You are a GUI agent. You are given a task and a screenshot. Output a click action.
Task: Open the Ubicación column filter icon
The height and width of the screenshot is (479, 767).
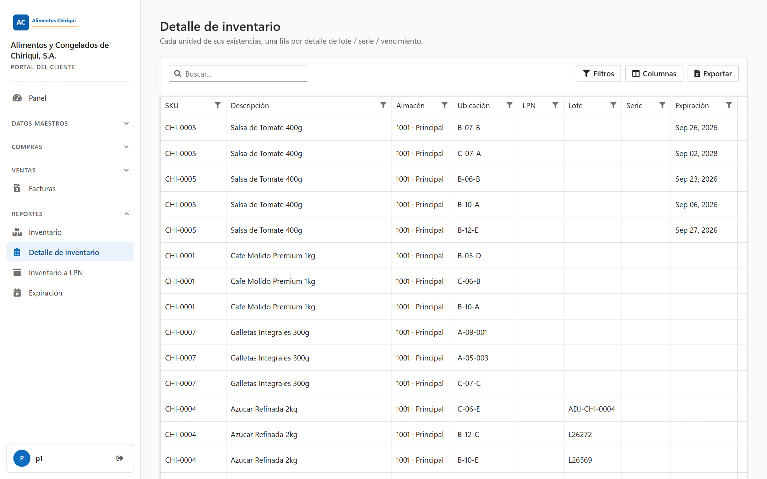point(509,105)
